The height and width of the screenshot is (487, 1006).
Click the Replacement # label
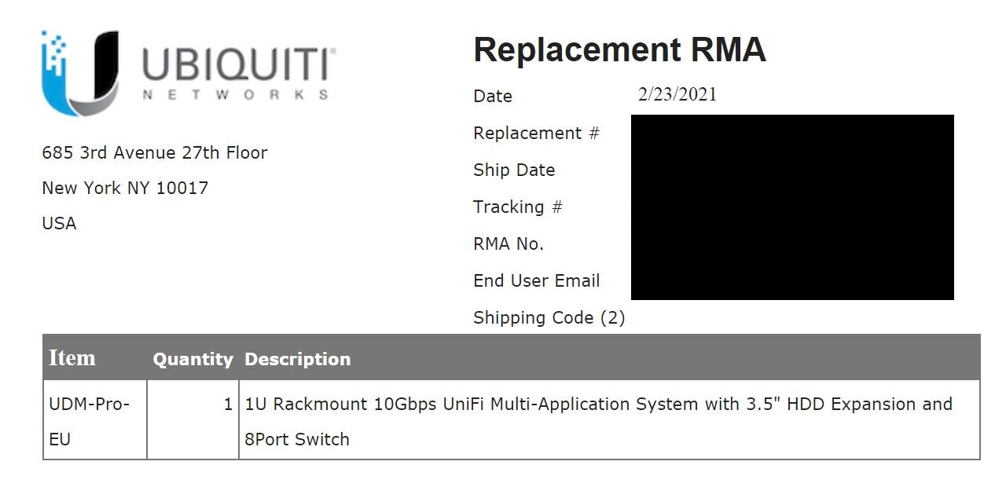(536, 134)
